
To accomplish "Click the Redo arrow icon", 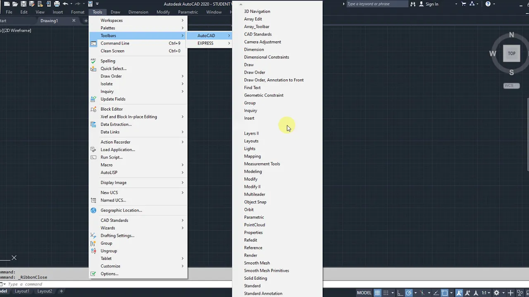I will click(x=78, y=4).
